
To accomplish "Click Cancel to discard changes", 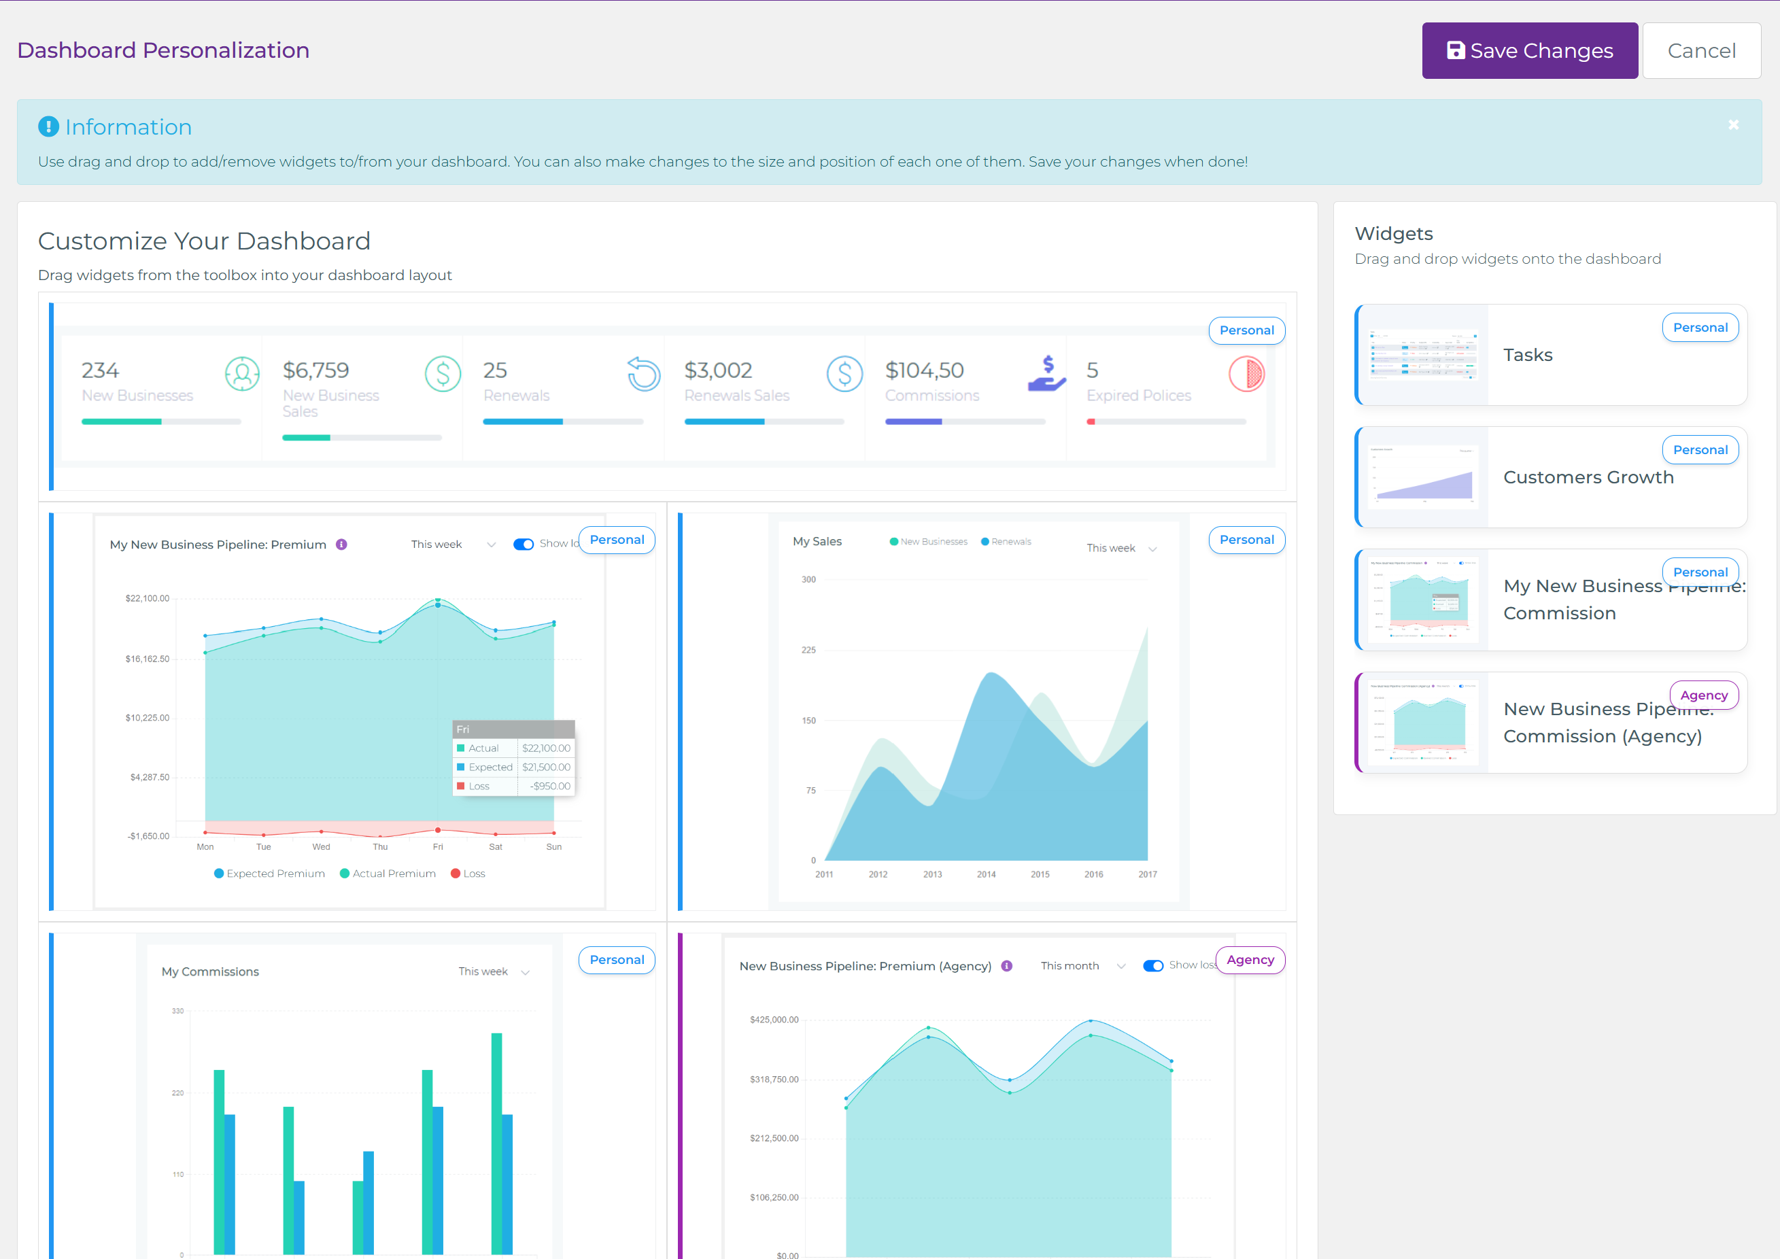I will tap(1701, 50).
